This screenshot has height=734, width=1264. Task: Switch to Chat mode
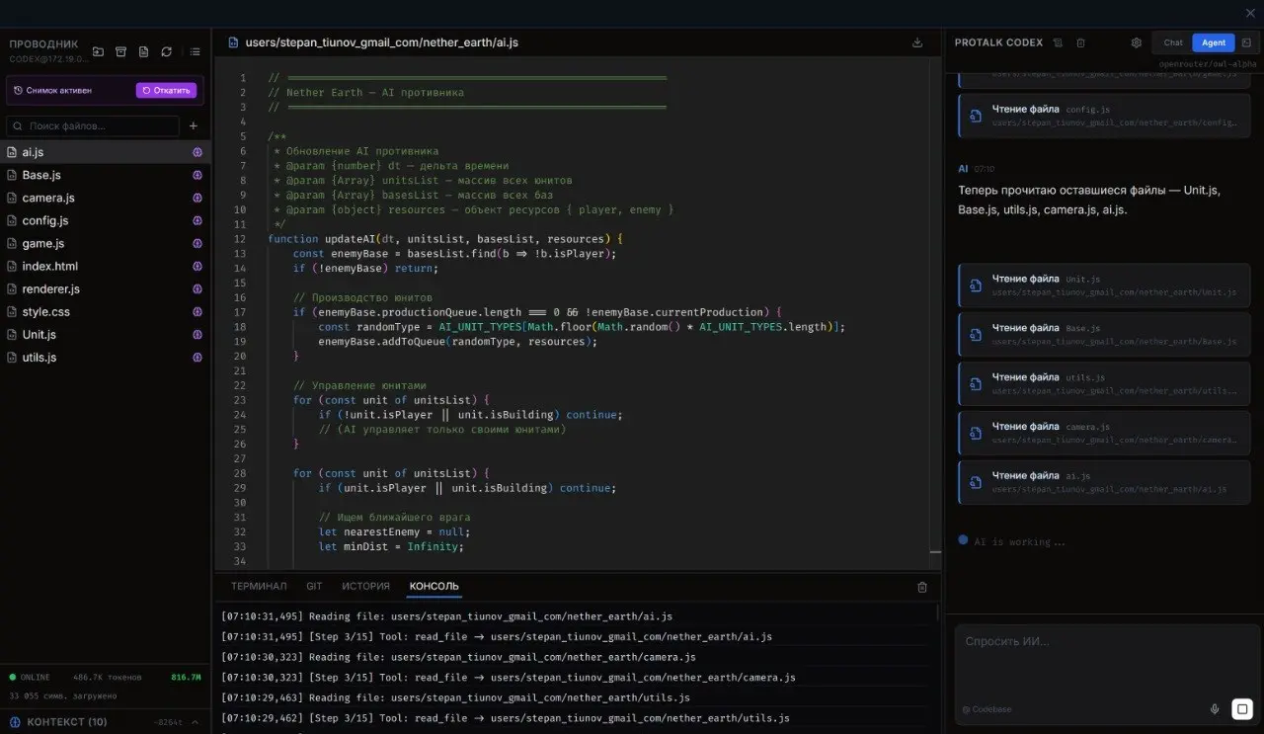click(x=1173, y=42)
